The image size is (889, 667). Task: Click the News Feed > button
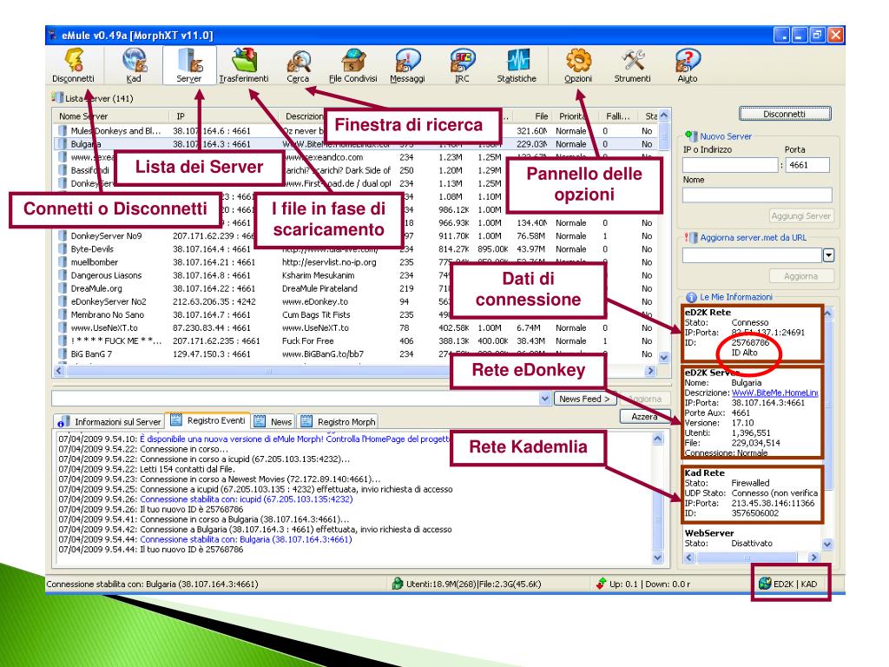pyautogui.click(x=584, y=399)
